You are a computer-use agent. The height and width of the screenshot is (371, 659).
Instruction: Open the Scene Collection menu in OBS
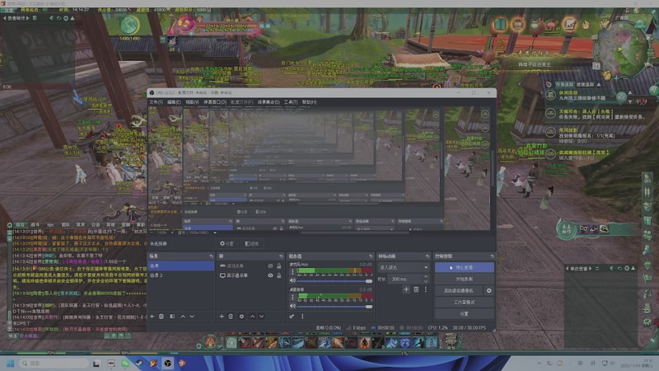(x=269, y=102)
